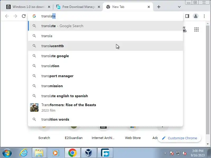Open Free Download Manager taskbar icon
211x158 pixels.
[x=105, y=153]
